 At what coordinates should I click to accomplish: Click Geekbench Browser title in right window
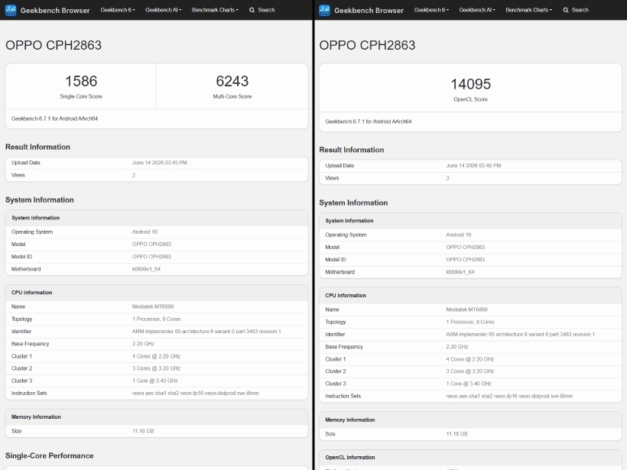click(x=369, y=11)
